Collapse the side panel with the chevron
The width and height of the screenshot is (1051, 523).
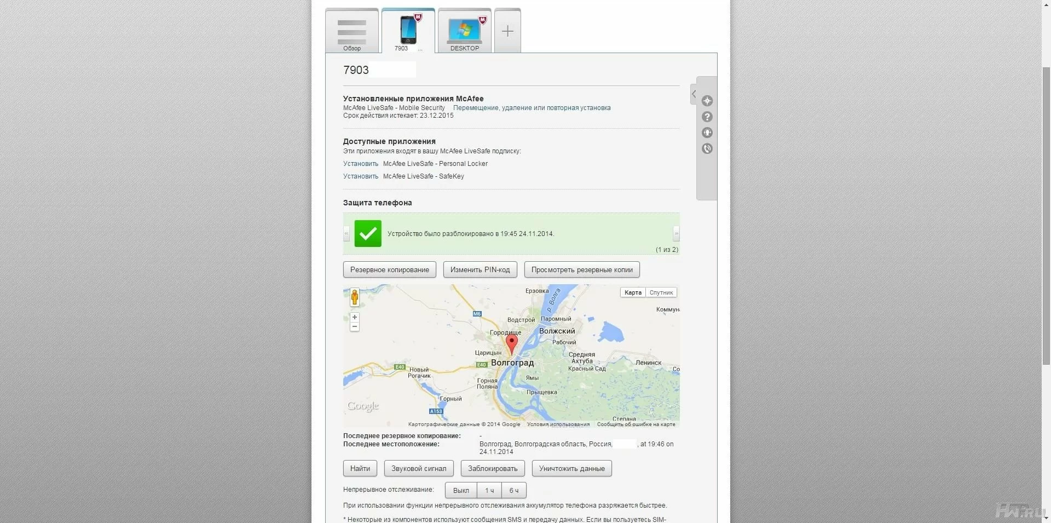[694, 94]
